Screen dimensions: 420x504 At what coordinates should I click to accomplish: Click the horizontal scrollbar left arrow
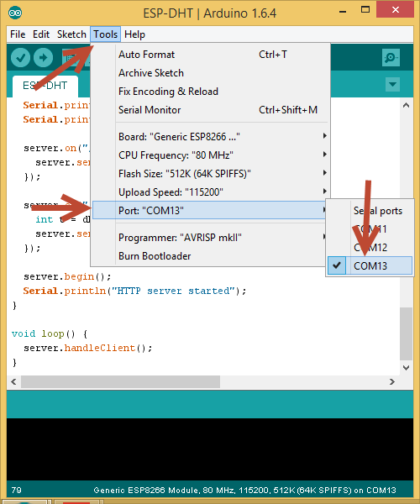click(13, 382)
